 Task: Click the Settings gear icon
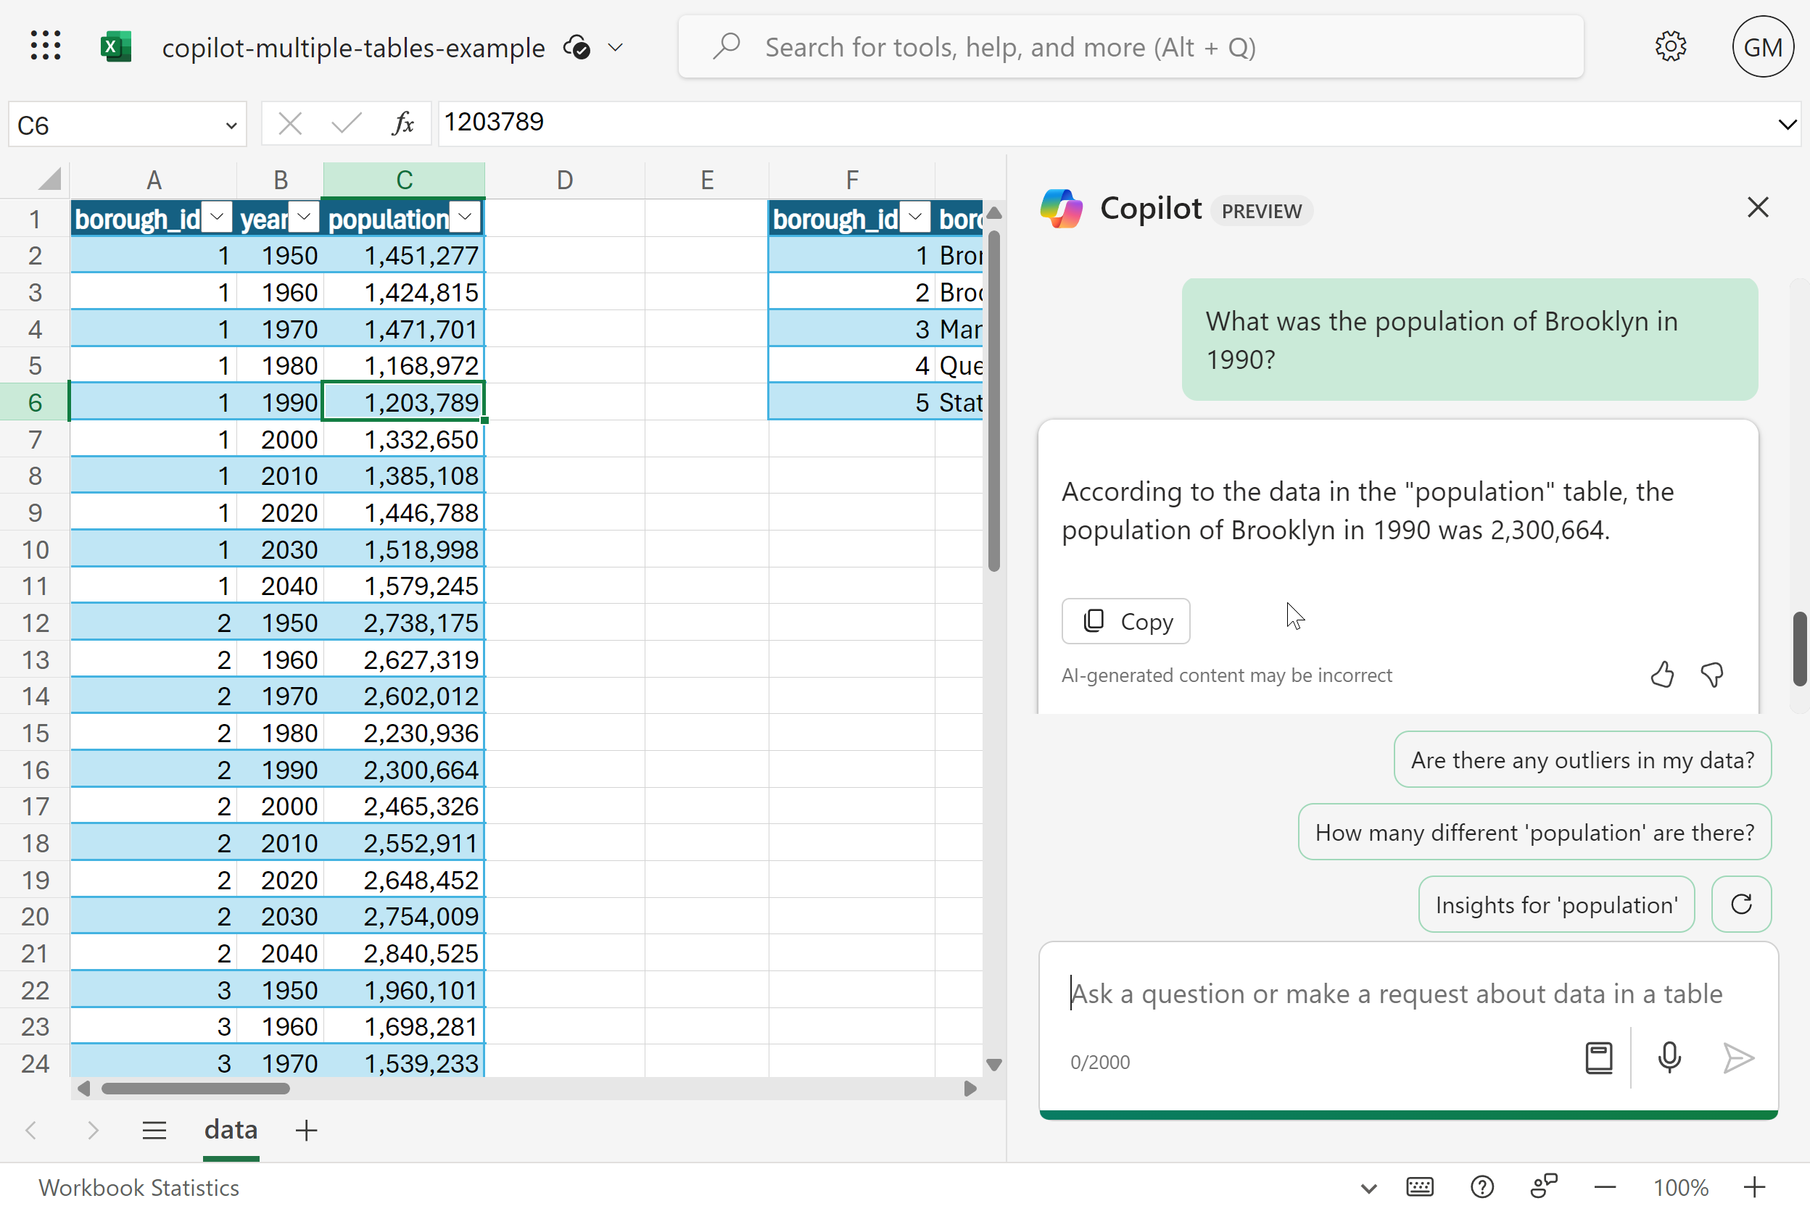click(1670, 47)
